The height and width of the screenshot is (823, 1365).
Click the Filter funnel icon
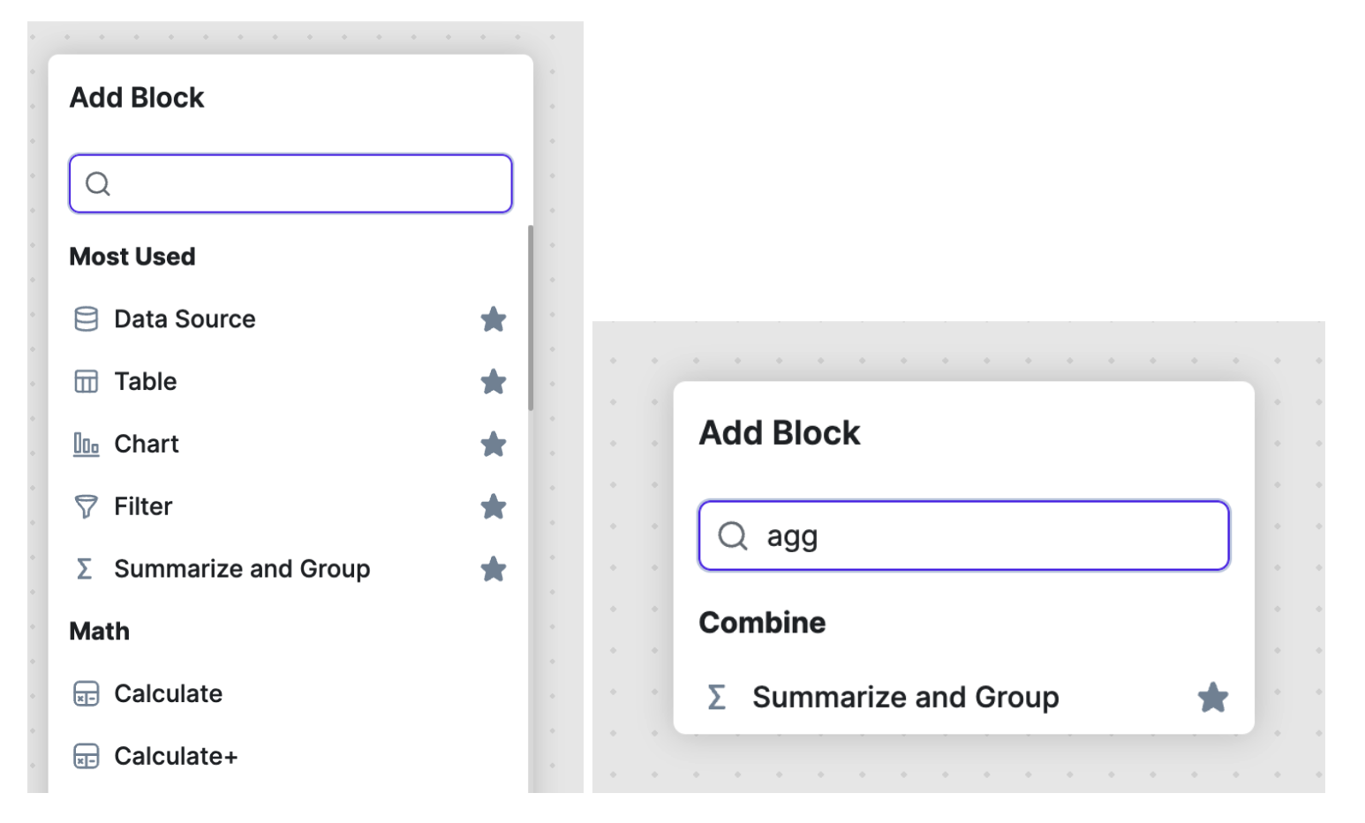click(x=86, y=506)
